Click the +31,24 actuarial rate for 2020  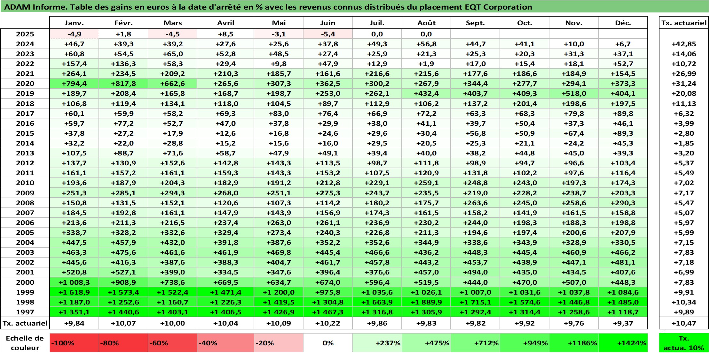click(x=684, y=84)
